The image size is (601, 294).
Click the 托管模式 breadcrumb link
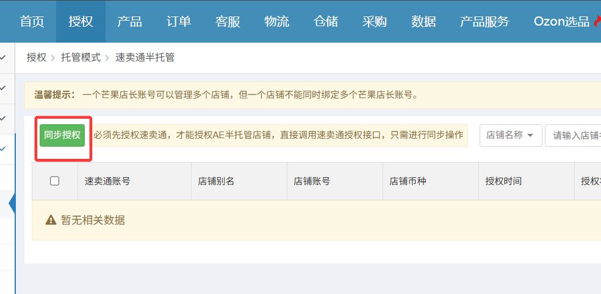81,57
